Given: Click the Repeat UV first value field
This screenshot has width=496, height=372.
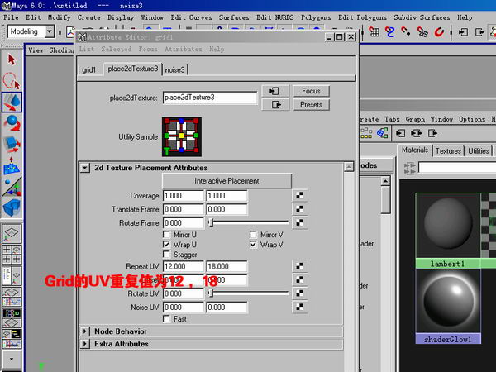Looking at the screenshot, I should click(184, 266).
